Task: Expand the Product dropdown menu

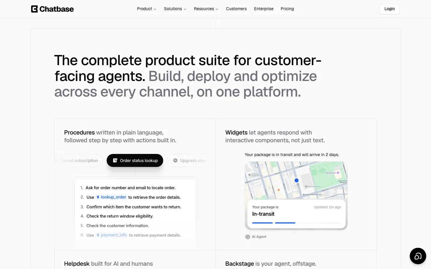Action: coord(147,9)
